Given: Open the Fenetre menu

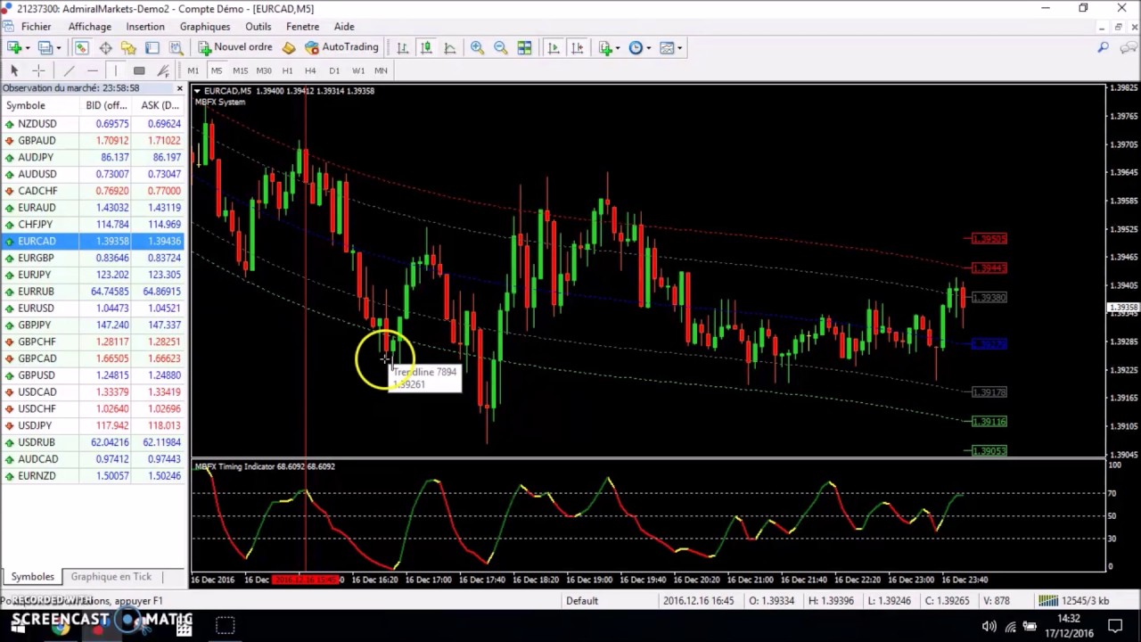Looking at the screenshot, I should [x=302, y=27].
